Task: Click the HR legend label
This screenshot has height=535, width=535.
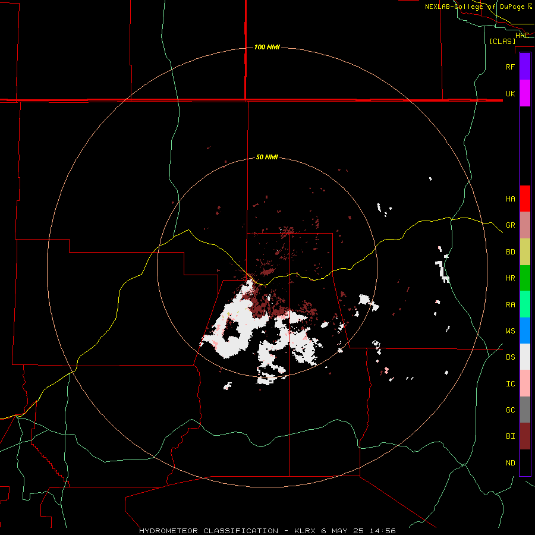Action: coord(510,278)
